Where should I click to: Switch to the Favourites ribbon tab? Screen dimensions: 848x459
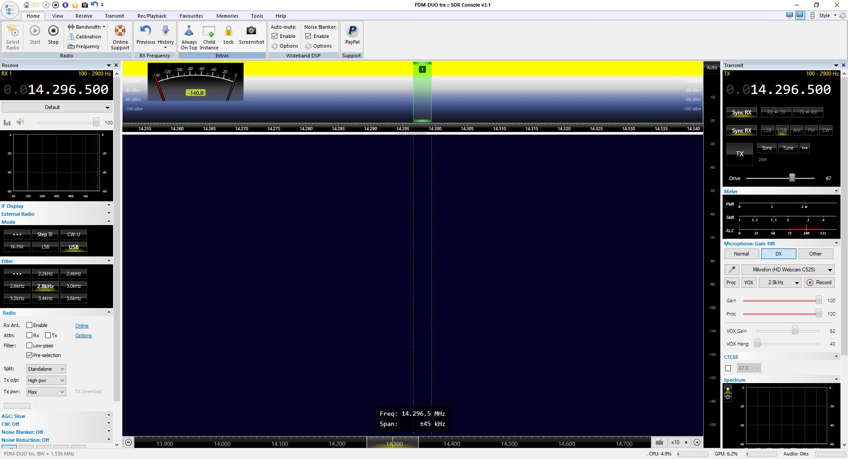[191, 16]
